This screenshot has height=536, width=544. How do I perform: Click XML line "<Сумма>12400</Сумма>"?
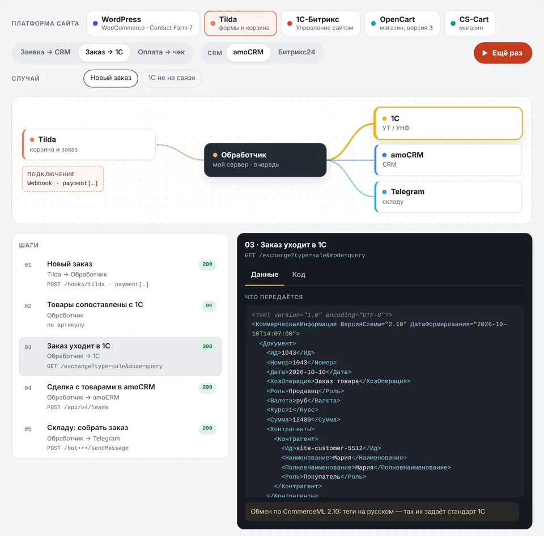pos(303,420)
